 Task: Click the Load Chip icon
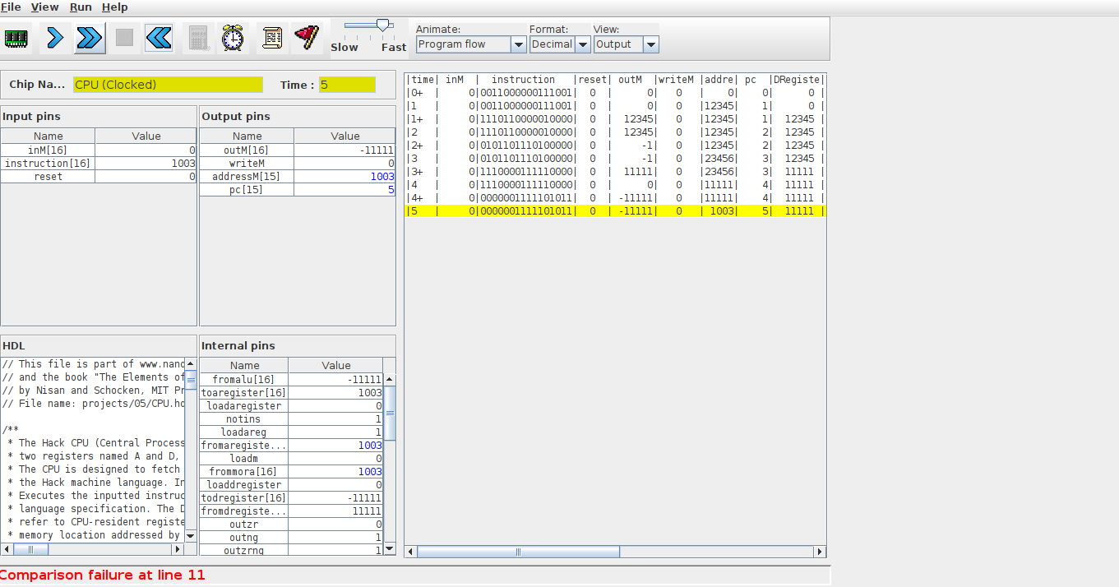pos(16,38)
